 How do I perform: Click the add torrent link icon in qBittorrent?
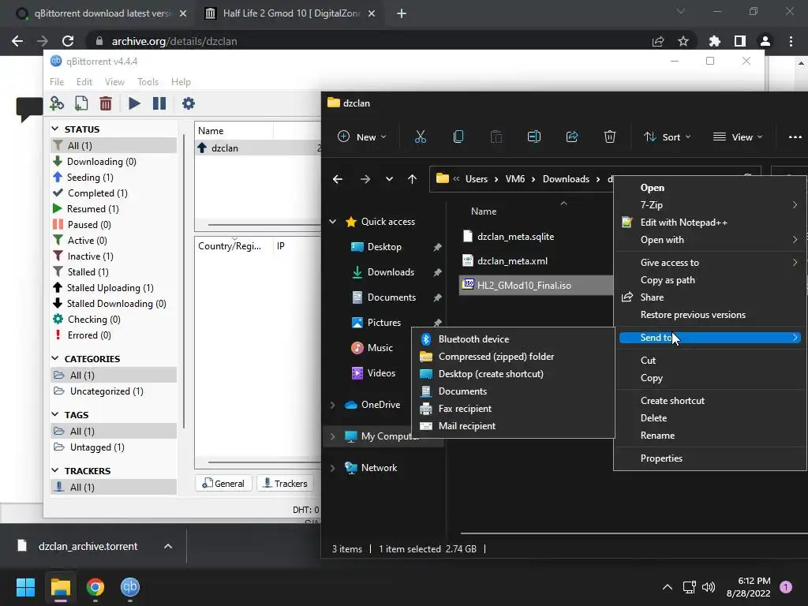pos(57,103)
